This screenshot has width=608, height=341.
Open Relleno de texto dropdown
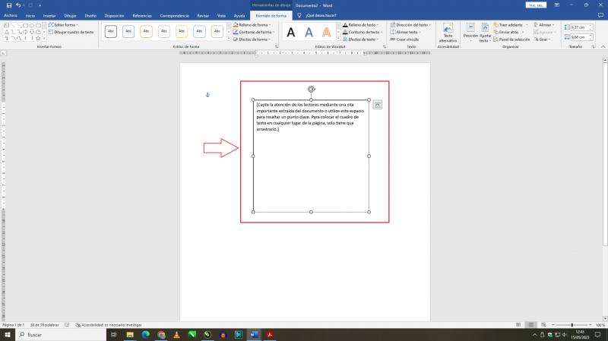(x=360, y=25)
